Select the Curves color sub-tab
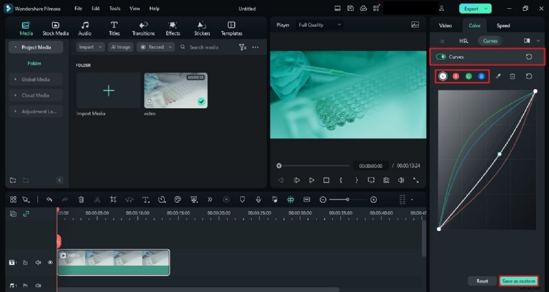The width and height of the screenshot is (549, 292). [x=490, y=41]
